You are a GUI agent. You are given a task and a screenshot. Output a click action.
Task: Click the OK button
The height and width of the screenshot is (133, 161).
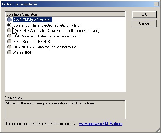tap(144, 14)
